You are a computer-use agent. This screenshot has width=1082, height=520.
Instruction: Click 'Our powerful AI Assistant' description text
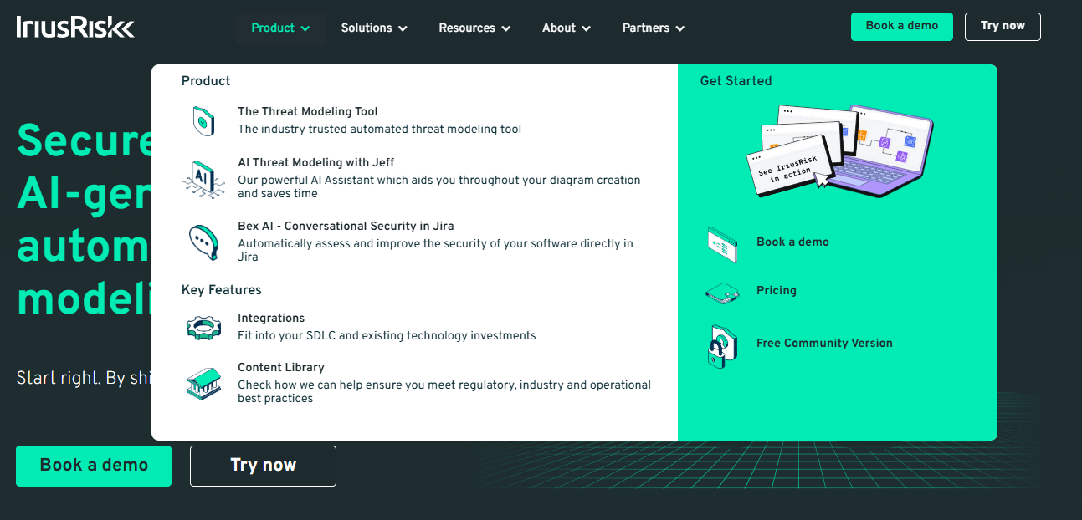point(439,186)
